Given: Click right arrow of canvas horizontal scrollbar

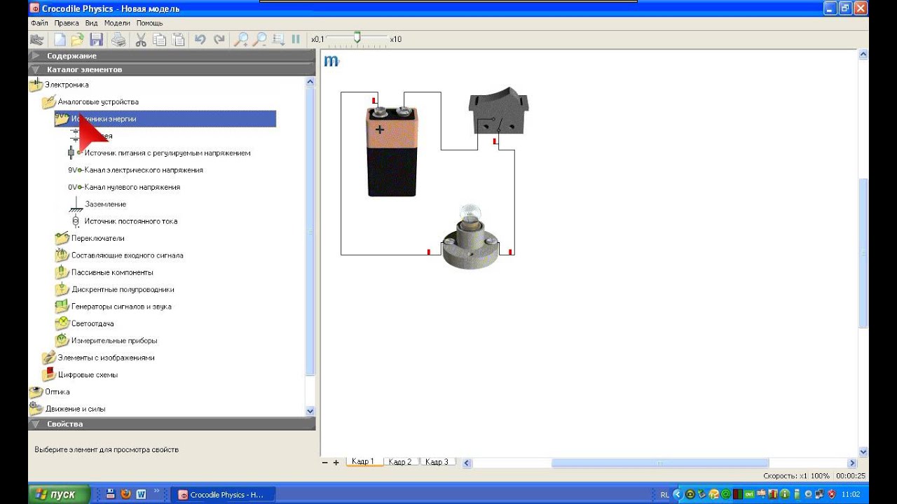Looking at the screenshot, I should click(852, 463).
